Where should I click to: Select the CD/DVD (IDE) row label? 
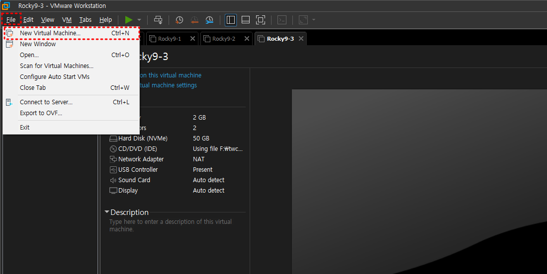pos(137,149)
